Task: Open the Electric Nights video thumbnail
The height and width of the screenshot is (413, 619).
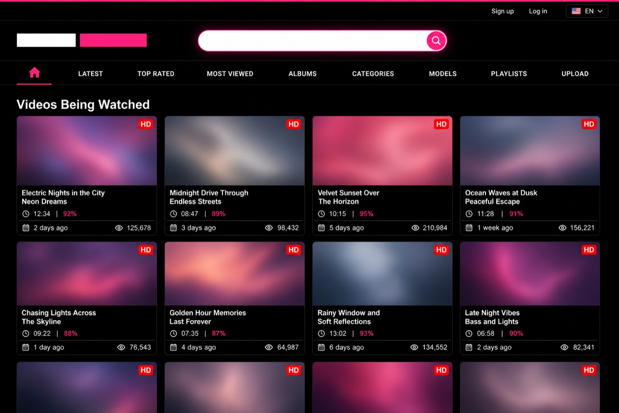Action: coord(87,151)
